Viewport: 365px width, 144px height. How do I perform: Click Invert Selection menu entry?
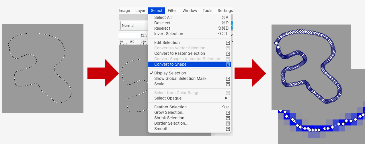click(x=169, y=34)
